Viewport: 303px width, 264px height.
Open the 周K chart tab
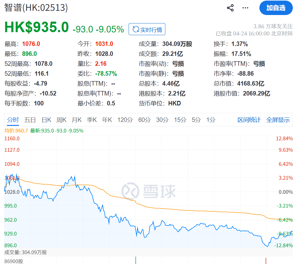point(61,120)
